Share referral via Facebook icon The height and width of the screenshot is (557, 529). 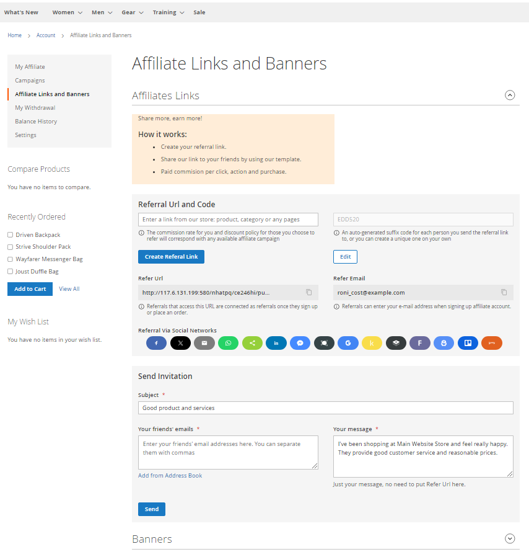point(156,343)
